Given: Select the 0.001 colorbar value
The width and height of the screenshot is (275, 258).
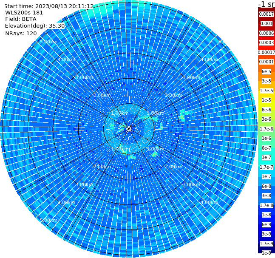Looking at the screenshot, I should (266, 23).
